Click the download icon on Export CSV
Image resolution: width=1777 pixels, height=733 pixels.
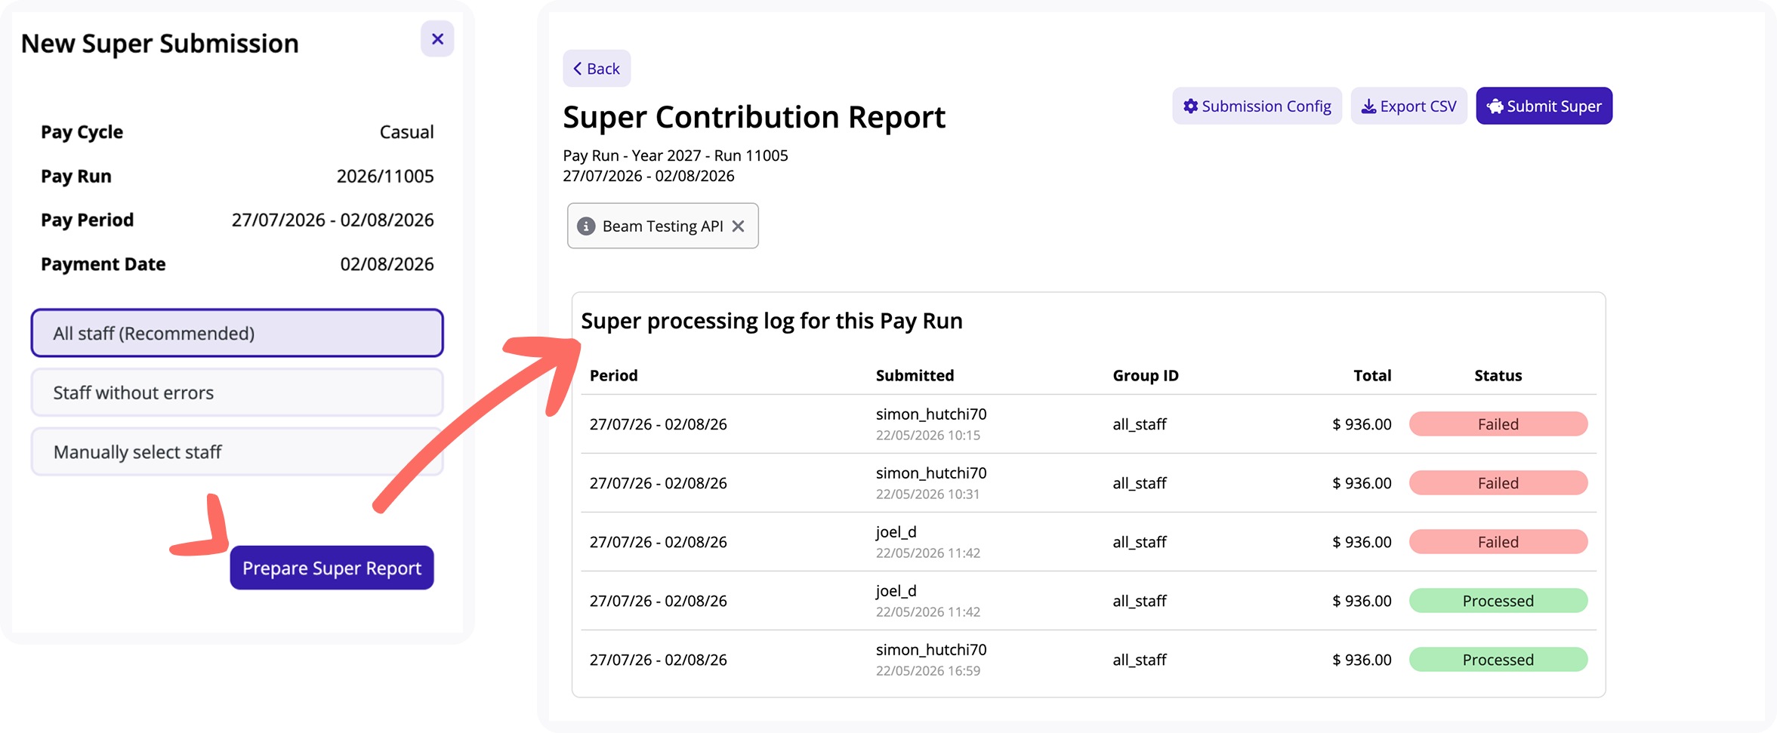(1368, 106)
